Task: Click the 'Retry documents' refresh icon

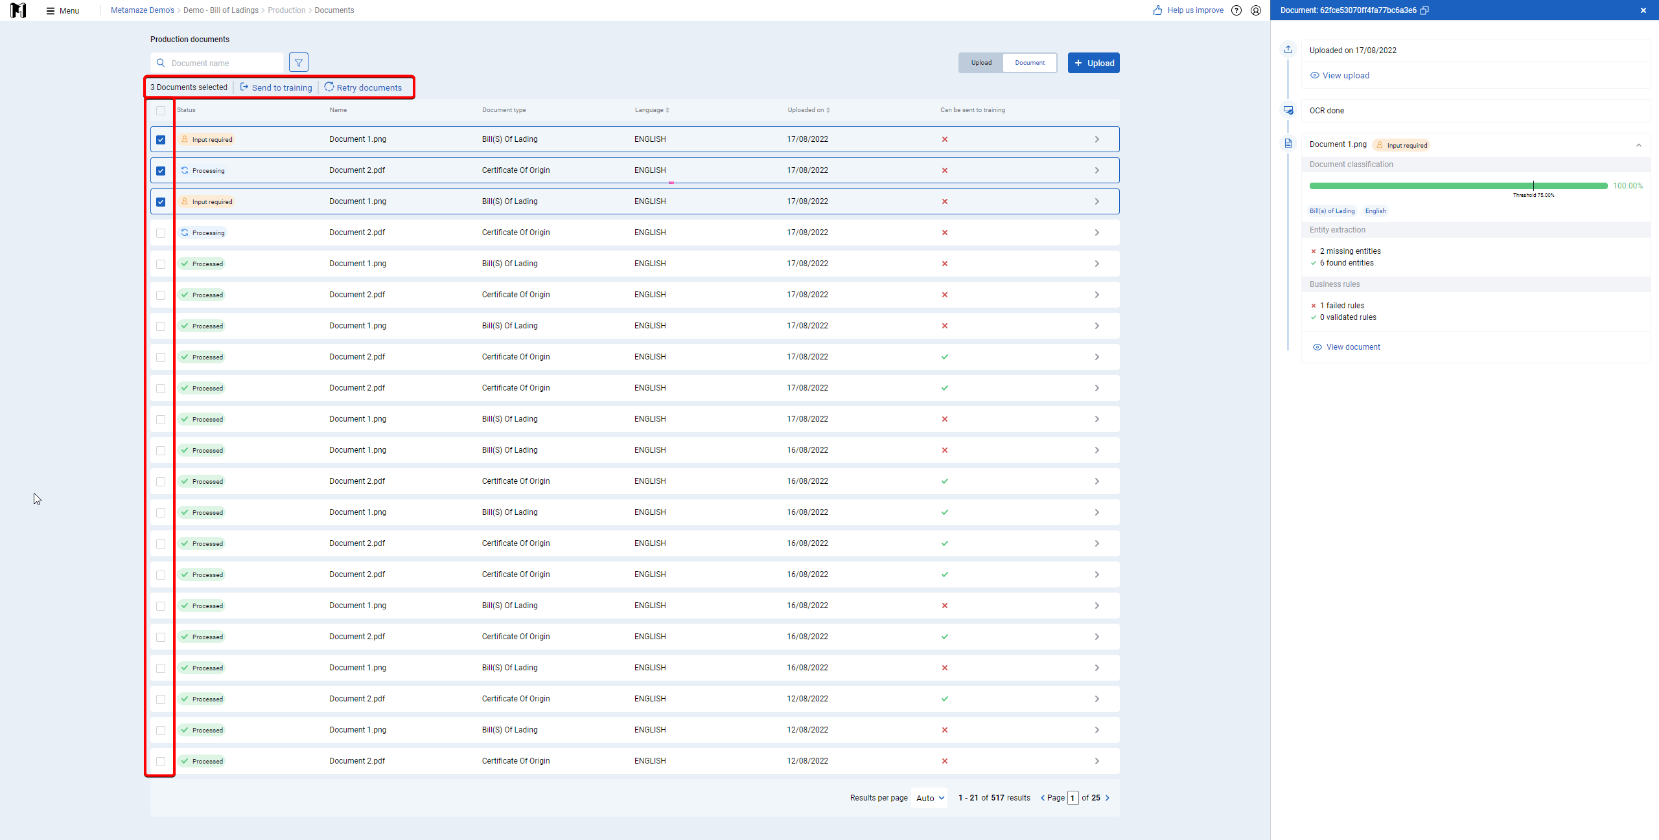Action: pos(329,87)
